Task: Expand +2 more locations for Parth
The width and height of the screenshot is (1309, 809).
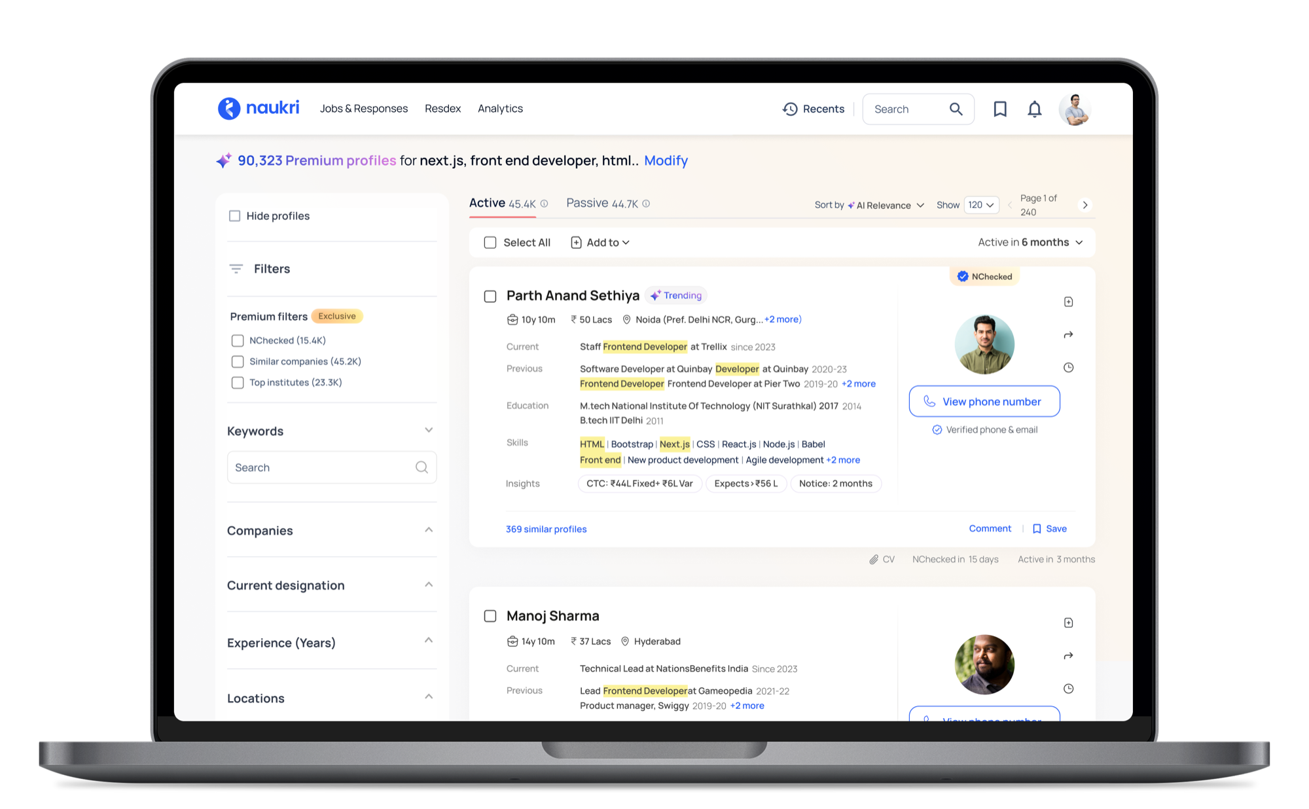Action: 783,319
